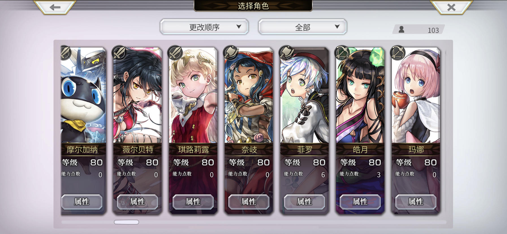
Task: Click the horizontal scrollbar thumb
Action: [126, 222]
